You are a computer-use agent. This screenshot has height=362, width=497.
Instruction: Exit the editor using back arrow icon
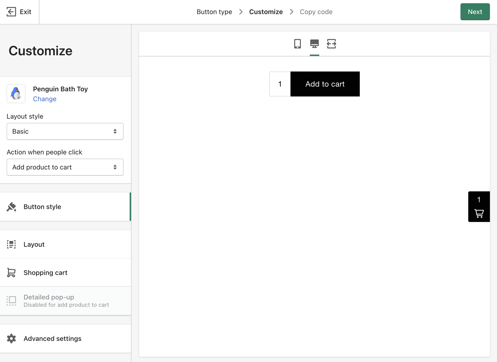(x=11, y=12)
